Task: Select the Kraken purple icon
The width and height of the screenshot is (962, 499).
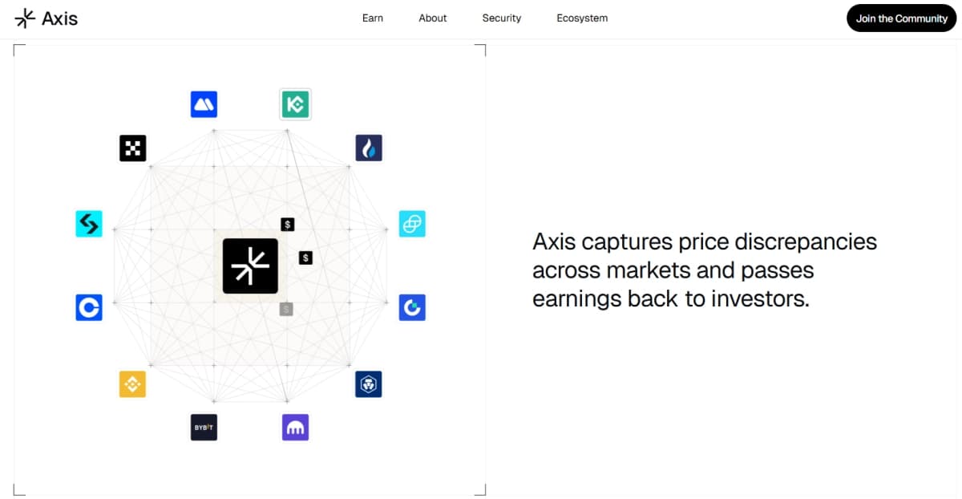Action: click(x=294, y=428)
